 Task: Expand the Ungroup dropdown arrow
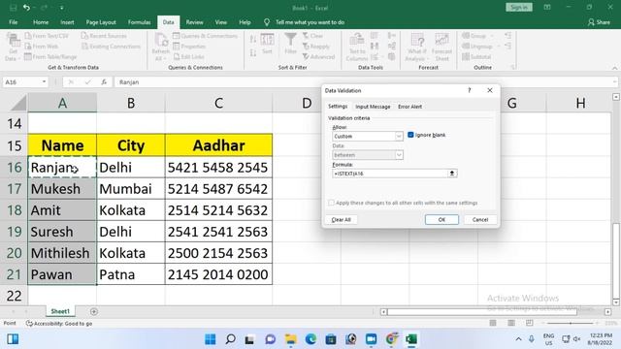point(498,47)
